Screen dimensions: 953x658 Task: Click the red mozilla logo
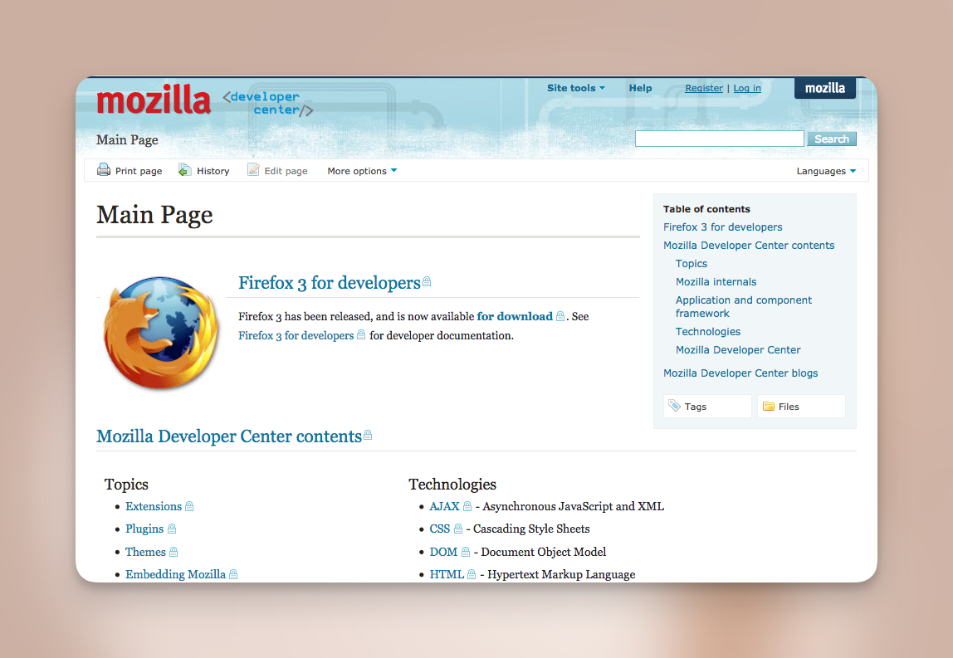coord(154,100)
